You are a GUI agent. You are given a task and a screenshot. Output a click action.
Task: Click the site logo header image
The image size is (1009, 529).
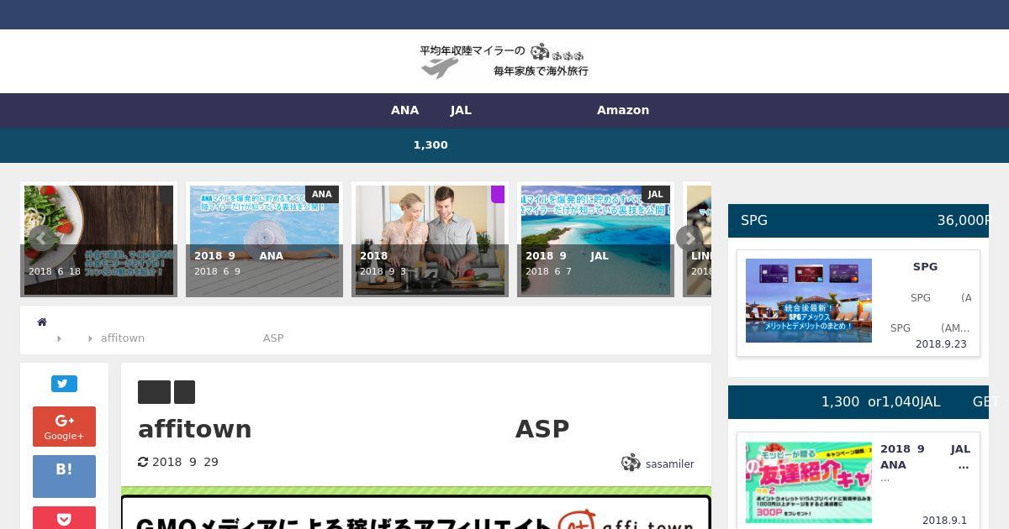(504, 61)
